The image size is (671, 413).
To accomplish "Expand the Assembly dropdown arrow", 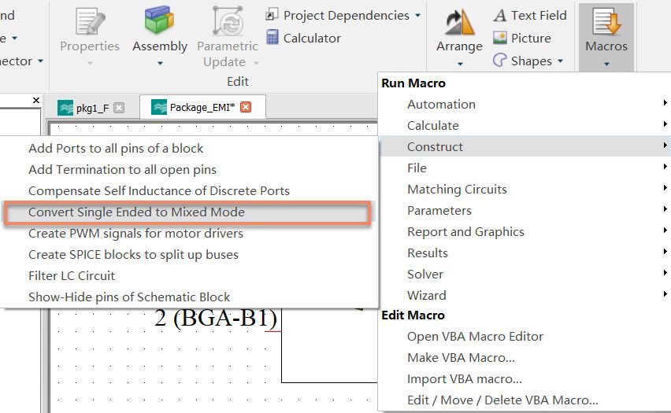I will point(160,63).
